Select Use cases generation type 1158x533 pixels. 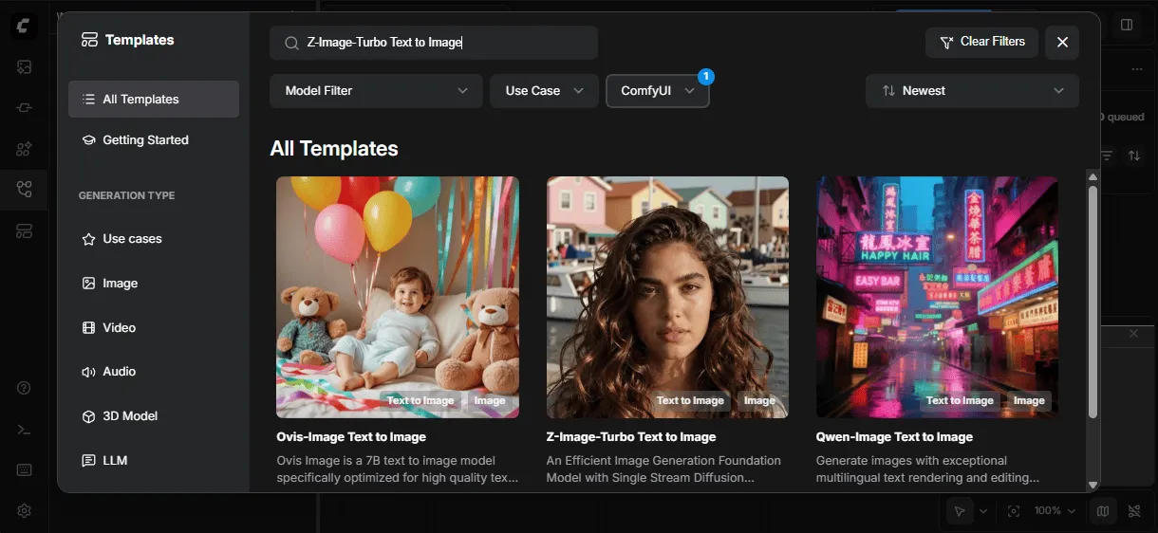[x=154, y=239]
